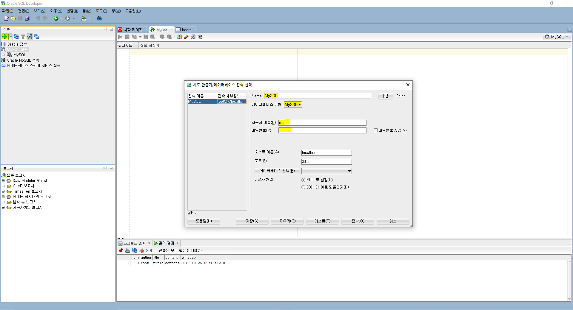Tick the 비밀번호 저장 checkbox
Screen dimensions: 573x310
(x=376, y=130)
